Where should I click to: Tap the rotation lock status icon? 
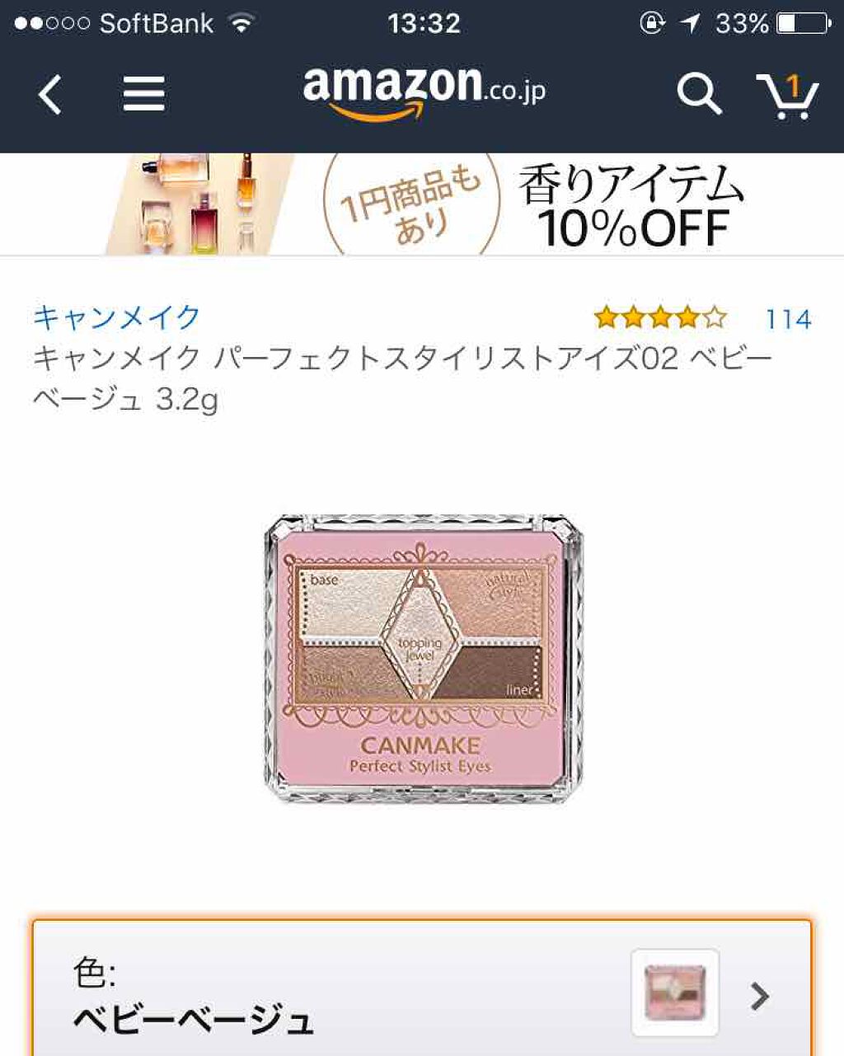point(652,23)
